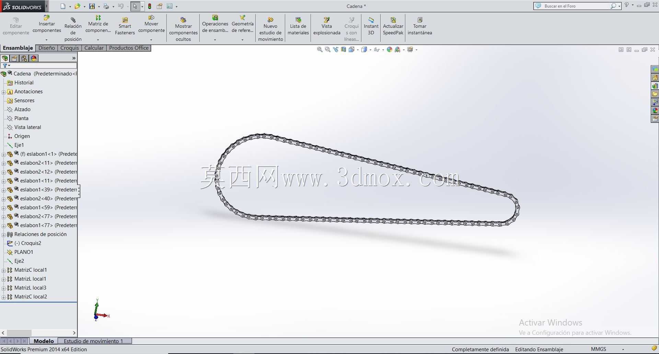
Task: Expand MatrizL local3 node
Action: pos(3,288)
